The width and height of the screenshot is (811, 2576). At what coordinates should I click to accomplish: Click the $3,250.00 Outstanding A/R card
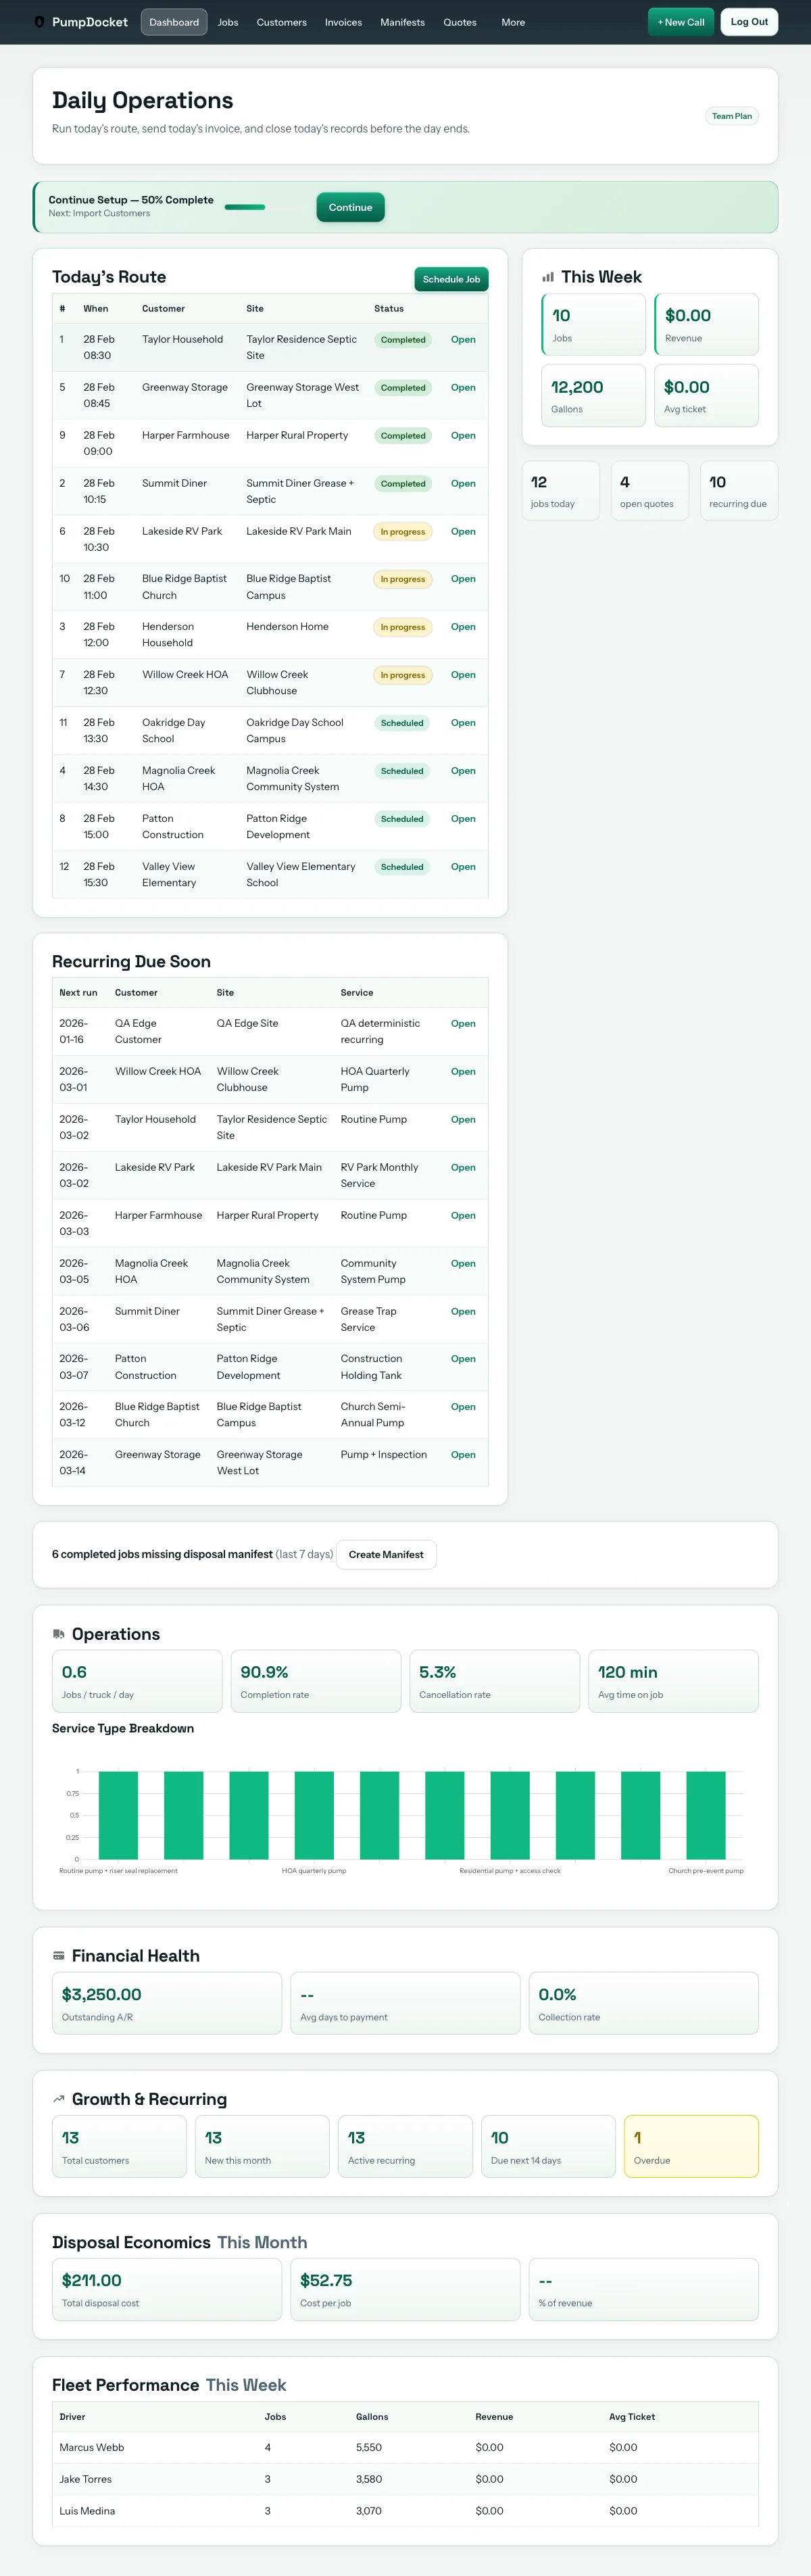click(167, 2003)
